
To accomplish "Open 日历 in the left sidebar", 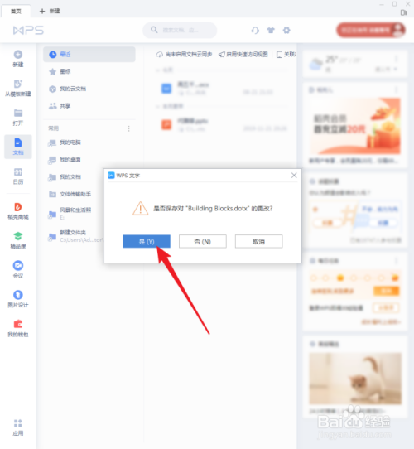I will (18, 176).
